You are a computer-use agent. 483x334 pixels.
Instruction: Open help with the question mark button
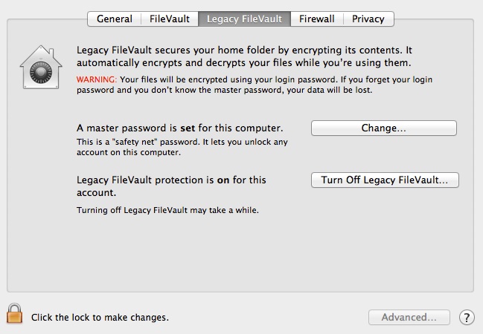467,317
